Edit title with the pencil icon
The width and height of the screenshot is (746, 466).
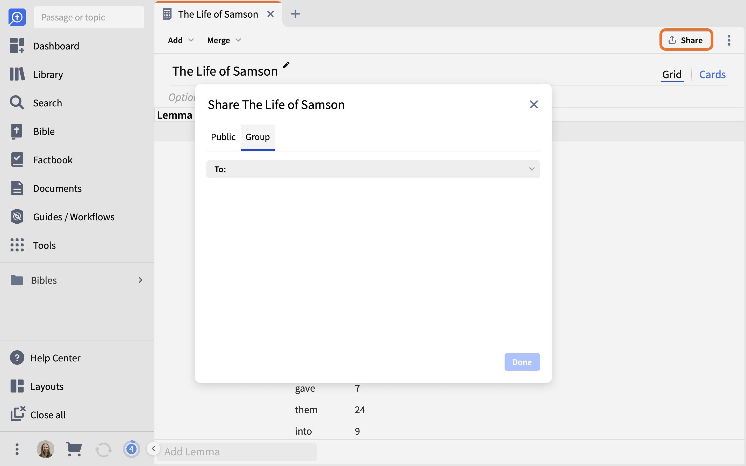286,65
